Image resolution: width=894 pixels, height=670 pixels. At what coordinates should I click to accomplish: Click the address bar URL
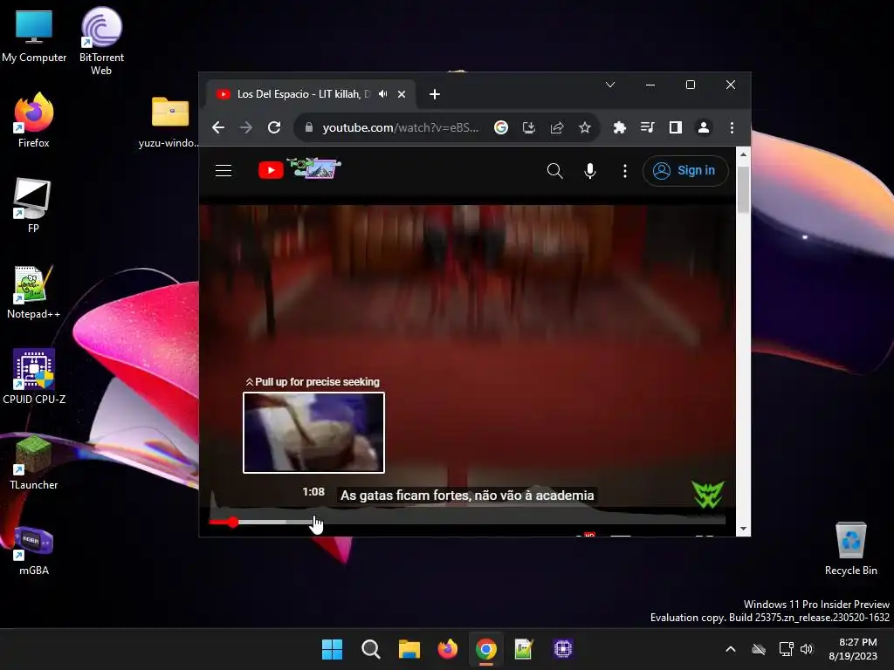point(400,127)
